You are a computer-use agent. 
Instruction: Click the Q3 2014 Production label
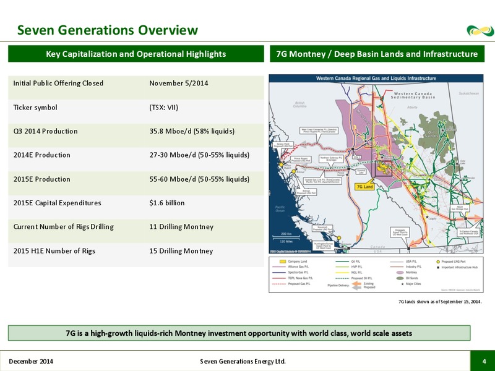[x=45, y=131]
